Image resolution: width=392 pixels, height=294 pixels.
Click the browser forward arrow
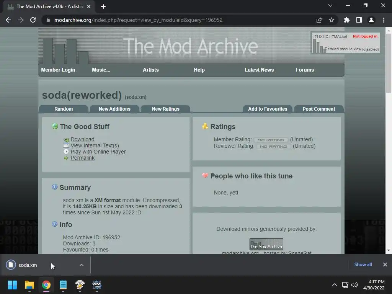point(21,20)
